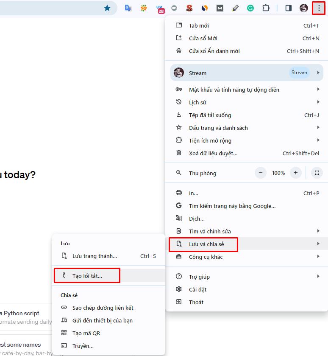Open the extension with 2B badge
The width and height of the screenshot is (328, 356).
tap(160, 9)
